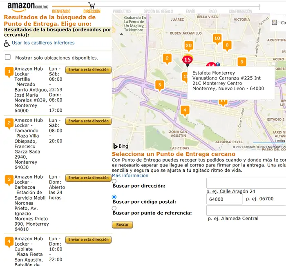Click OPCIÓN DE REGALO checkout step

tap(158, 11)
